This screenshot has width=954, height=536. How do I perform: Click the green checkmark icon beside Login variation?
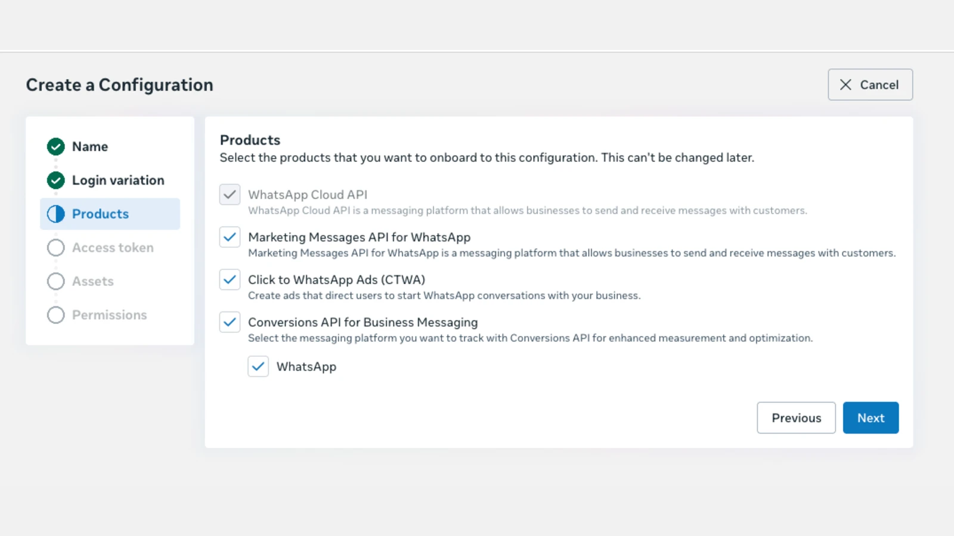(56, 180)
